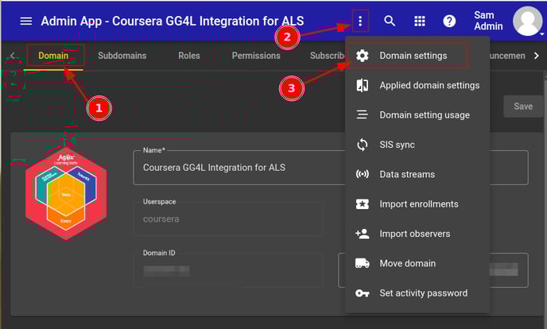
Task: Click the help question mark icon
Action: [x=449, y=21]
